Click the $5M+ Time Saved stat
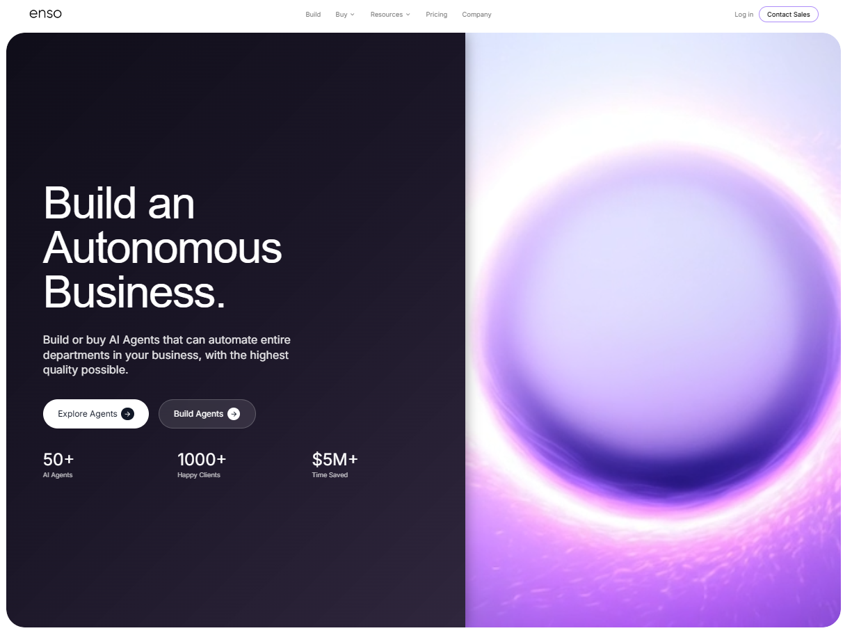 point(335,465)
